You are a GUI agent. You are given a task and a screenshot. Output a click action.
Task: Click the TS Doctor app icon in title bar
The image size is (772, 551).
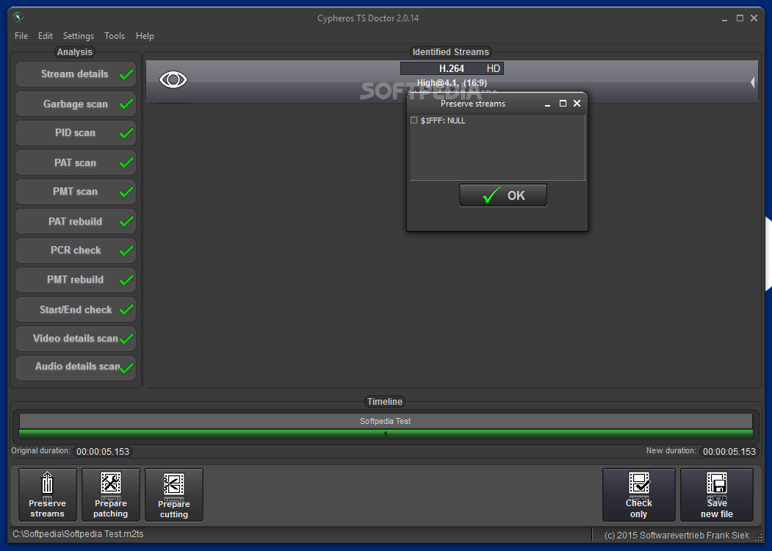coord(18,18)
